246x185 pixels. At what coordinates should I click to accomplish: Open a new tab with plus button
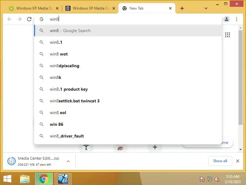click(x=182, y=8)
